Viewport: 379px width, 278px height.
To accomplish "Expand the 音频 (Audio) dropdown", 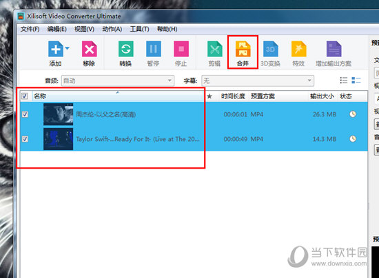I will pos(170,81).
